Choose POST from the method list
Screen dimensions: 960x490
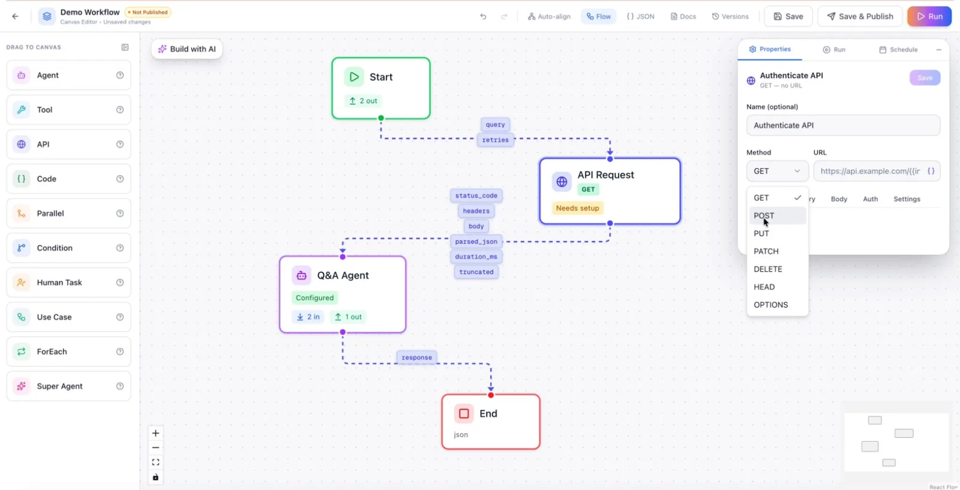coord(777,215)
